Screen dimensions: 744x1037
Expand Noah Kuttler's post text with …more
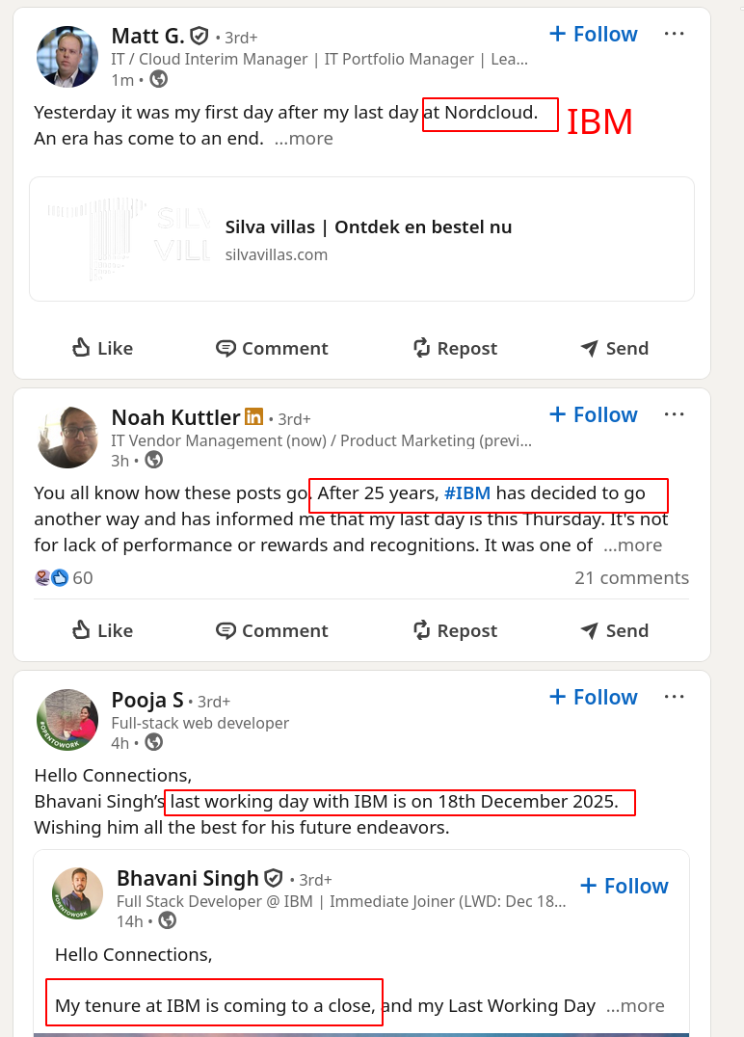click(x=632, y=545)
